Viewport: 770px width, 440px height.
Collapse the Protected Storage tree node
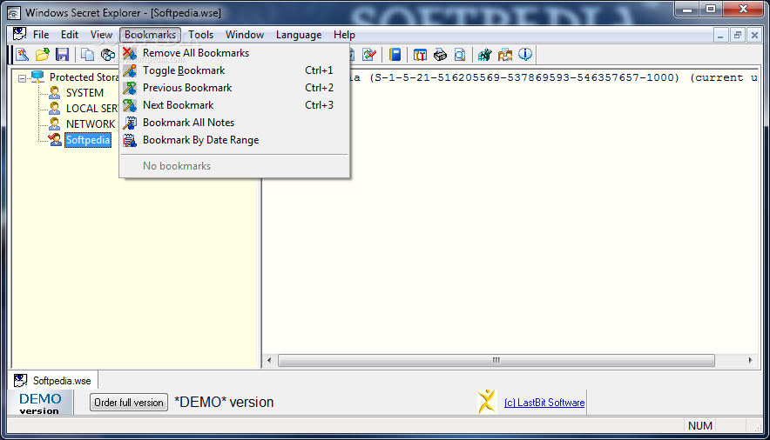(x=22, y=78)
